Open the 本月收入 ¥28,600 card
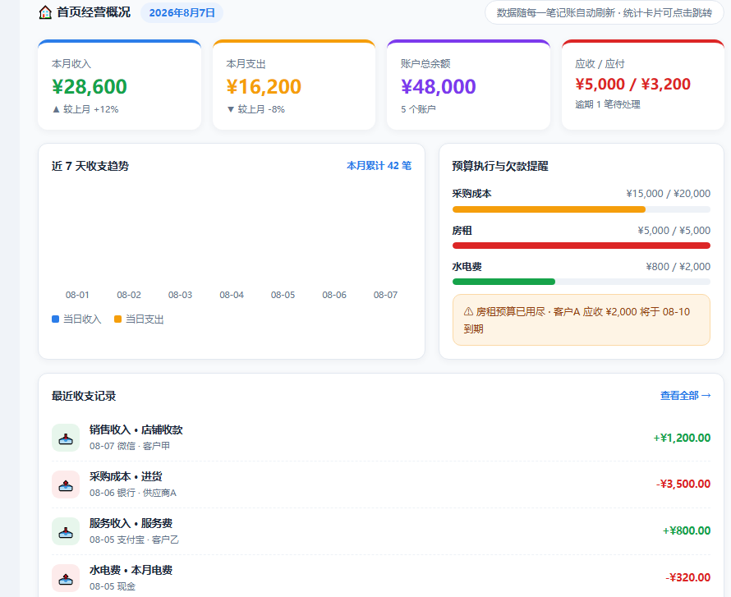The height and width of the screenshot is (597, 731). point(119,85)
